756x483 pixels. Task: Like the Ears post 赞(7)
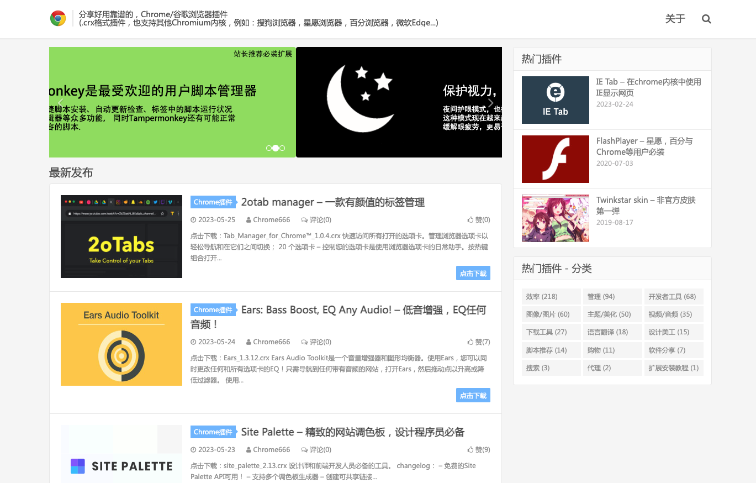click(479, 342)
